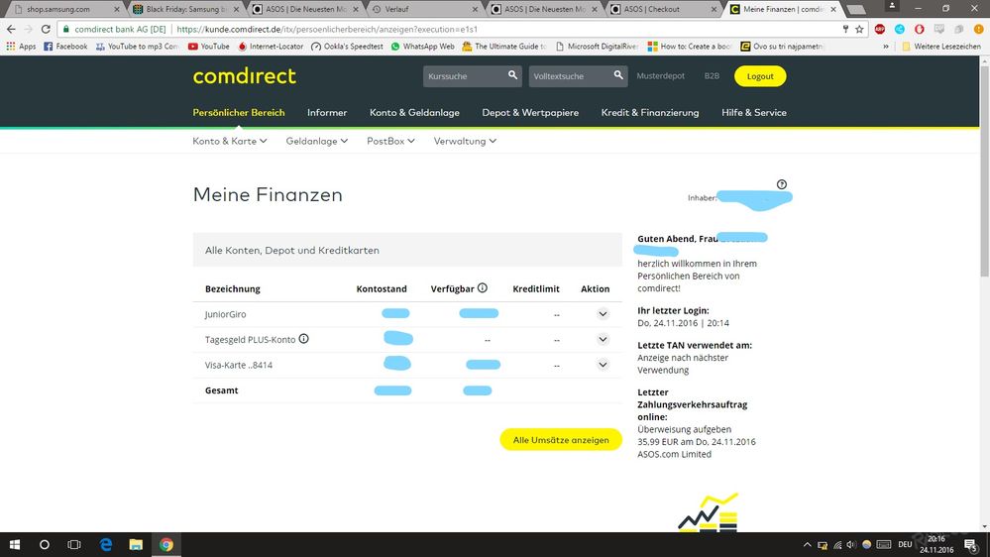The image size is (990, 557).
Task: Click the info icon beside Verfügbar
Action: coord(483,288)
